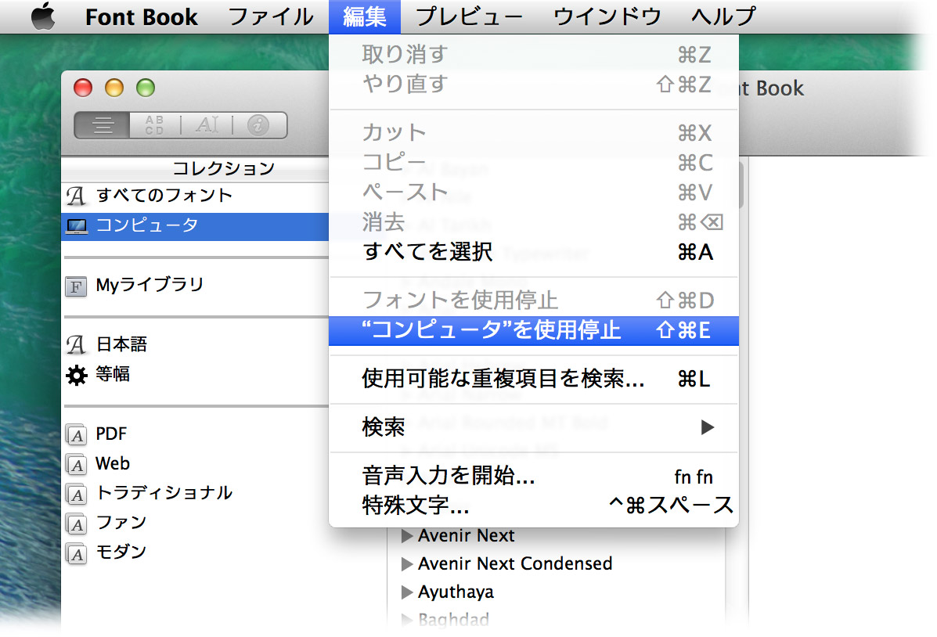Viewport: 937px width, 637px height.
Task: Open the Apple menu
Action: [x=43, y=16]
